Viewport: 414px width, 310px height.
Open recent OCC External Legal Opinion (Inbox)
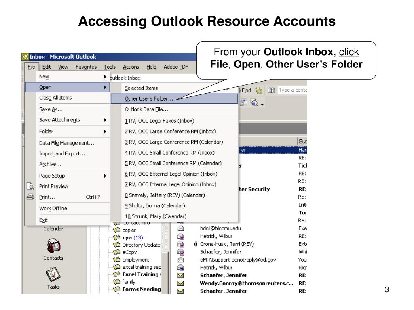[x=174, y=174]
